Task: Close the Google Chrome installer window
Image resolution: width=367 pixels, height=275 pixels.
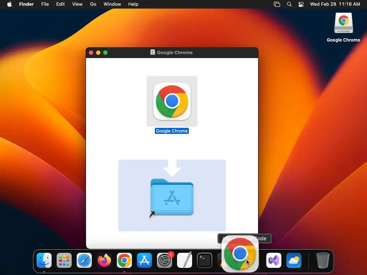Action: click(x=91, y=53)
